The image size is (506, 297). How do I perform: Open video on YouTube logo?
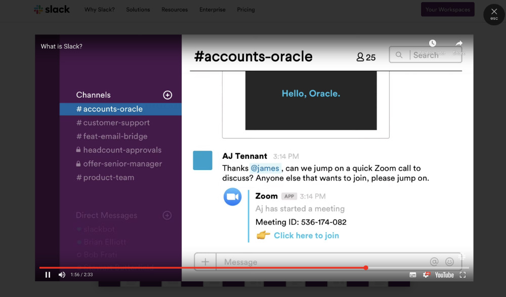point(444,275)
